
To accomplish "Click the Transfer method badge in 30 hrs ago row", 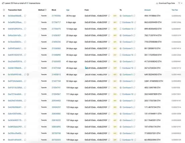I will point(44,16).
